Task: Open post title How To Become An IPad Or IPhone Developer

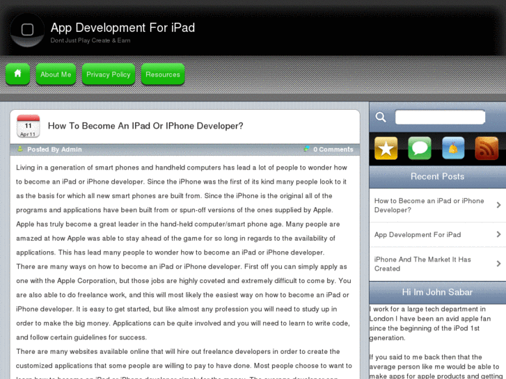Action: 145,126
